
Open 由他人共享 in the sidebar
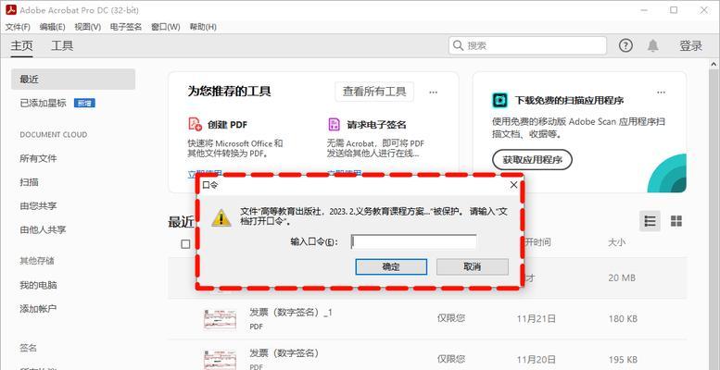tap(43, 229)
